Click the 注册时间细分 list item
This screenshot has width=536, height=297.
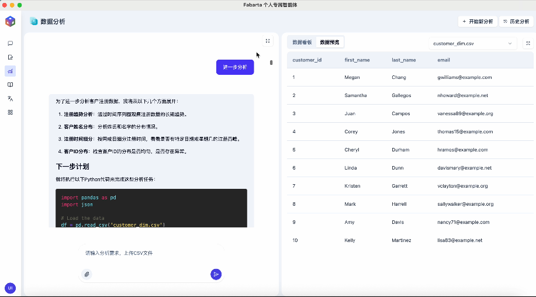point(150,139)
